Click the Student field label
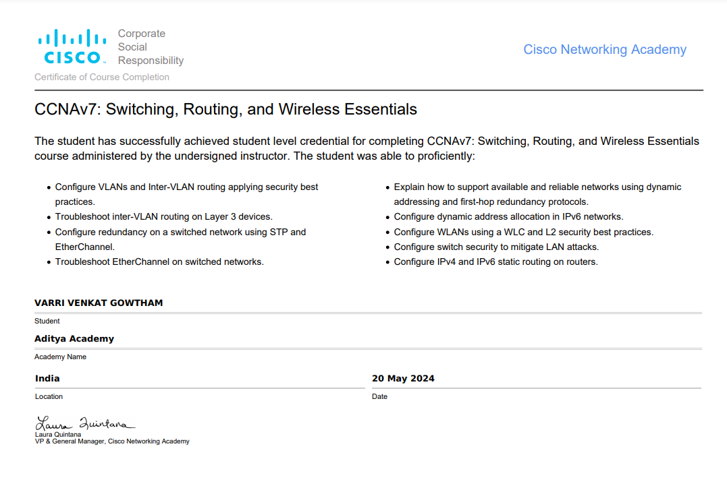Image resolution: width=727 pixels, height=492 pixels. click(47, 321)
